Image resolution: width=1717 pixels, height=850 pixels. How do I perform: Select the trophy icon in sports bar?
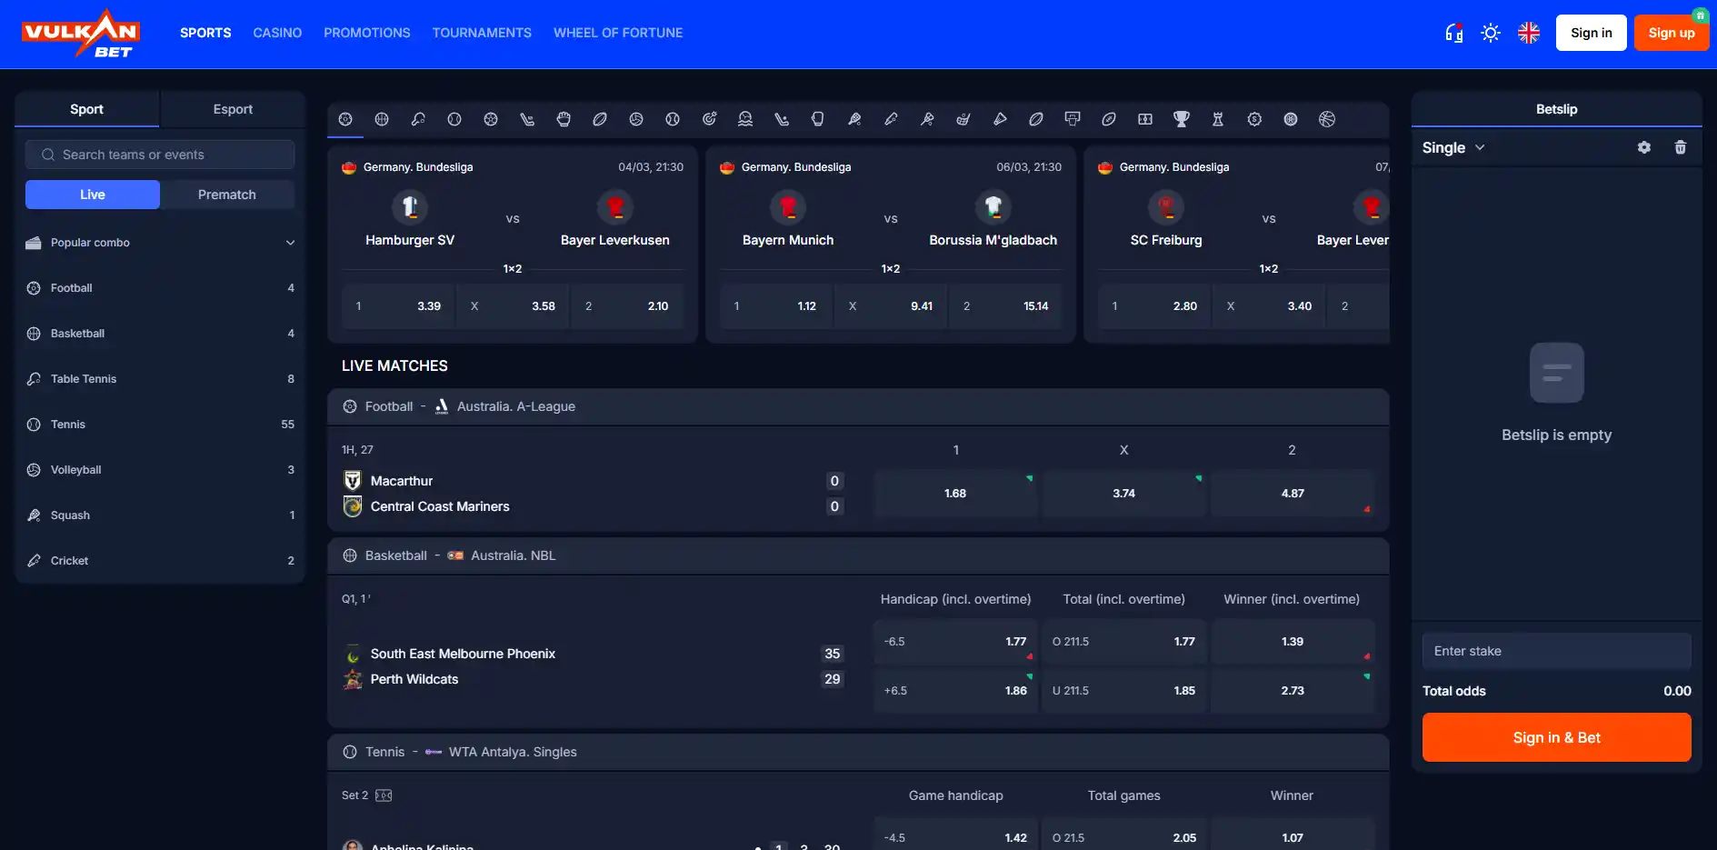coord(1182,119)
